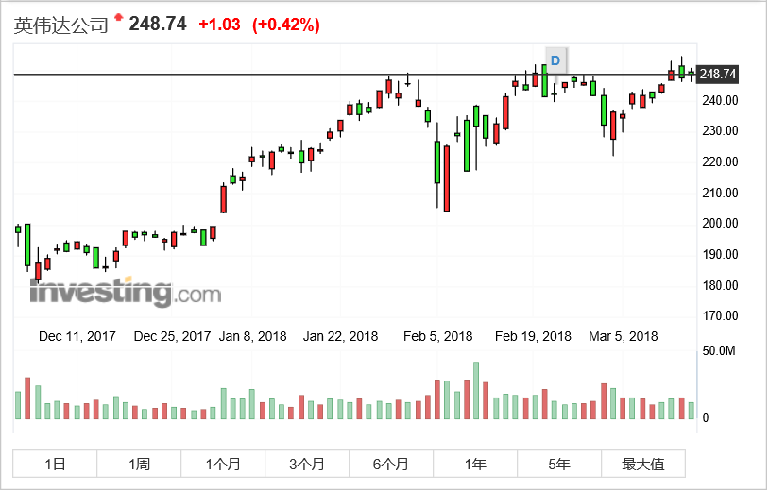This screenshot has width=769, height=491.
Task: Click the Jan 22, 2018 date label
Action: pyautogui.click(x=340, y=336)
